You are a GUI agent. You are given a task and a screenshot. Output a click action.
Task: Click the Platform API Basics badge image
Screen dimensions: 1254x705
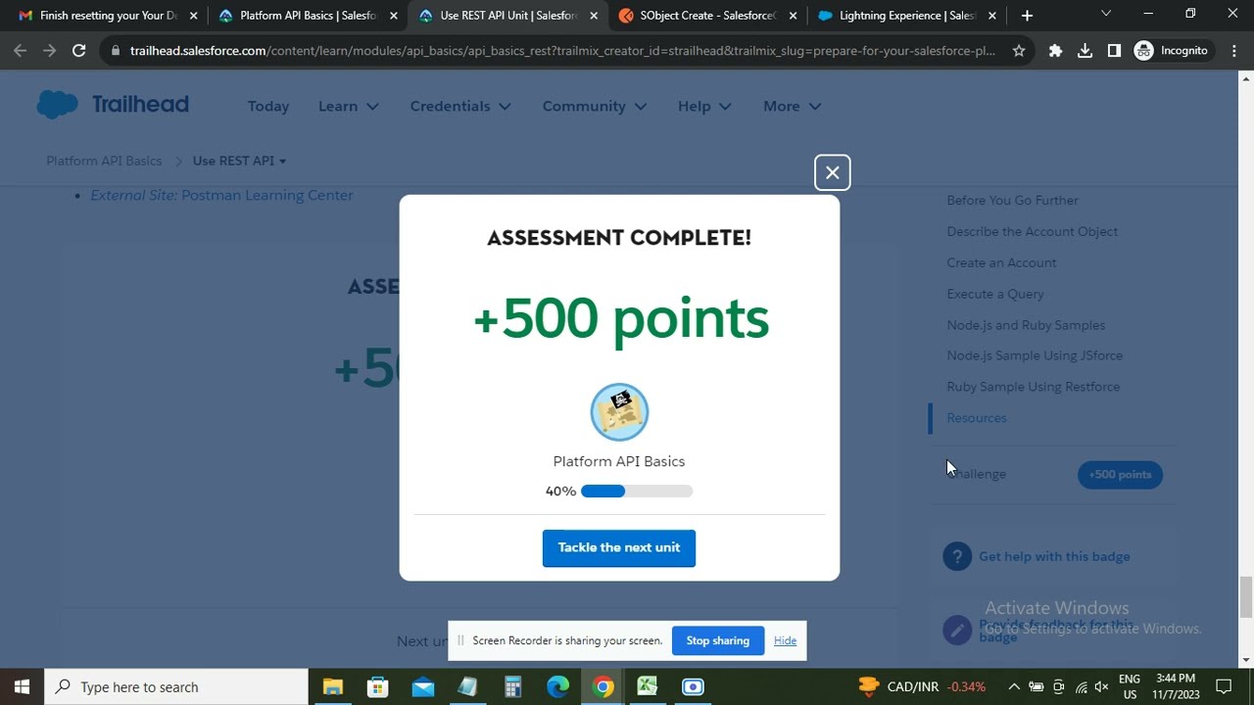point(619,412)
